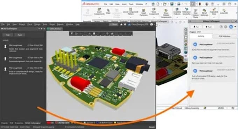Image resolution: width=238 pixels, height=129 pixels.
Task: Expand Exploded View dropdown arrow
Action: click(x=214, y=17)
